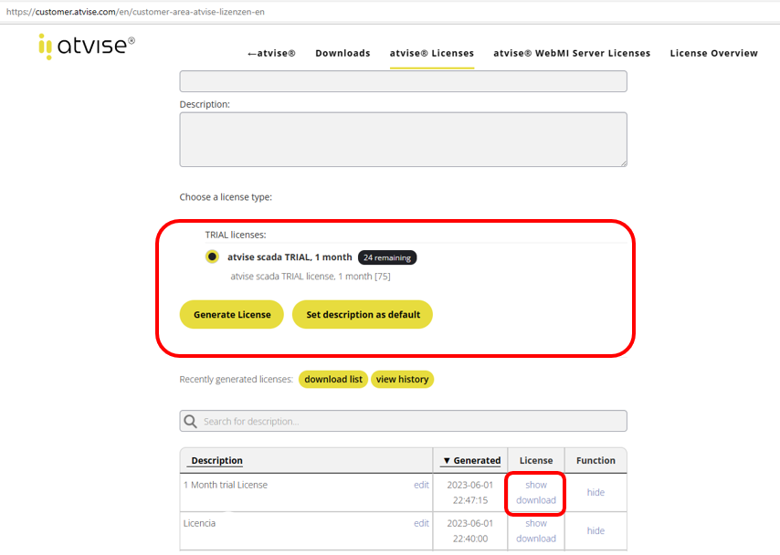The width and height of the screenshot is (780, 555).
Task: Hide the 1 Month trial License row
Action: [x=596, y=492]
